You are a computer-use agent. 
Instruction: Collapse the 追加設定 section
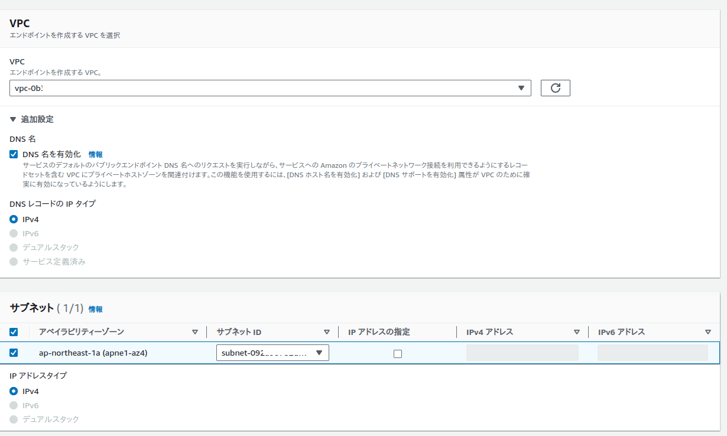(32, 119)
